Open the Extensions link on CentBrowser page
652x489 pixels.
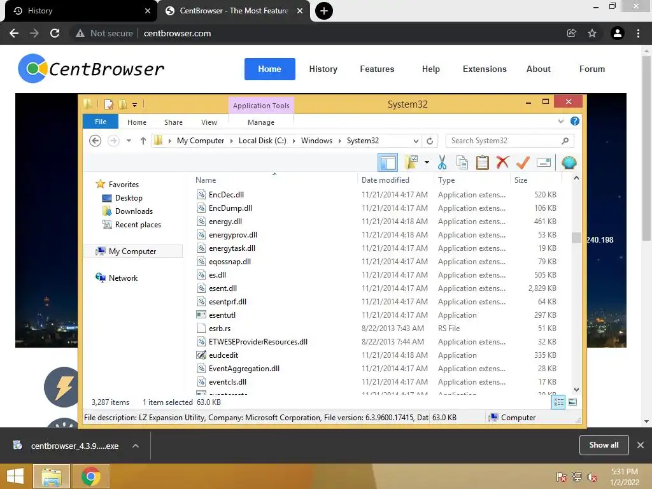click(x=485, y=69)
